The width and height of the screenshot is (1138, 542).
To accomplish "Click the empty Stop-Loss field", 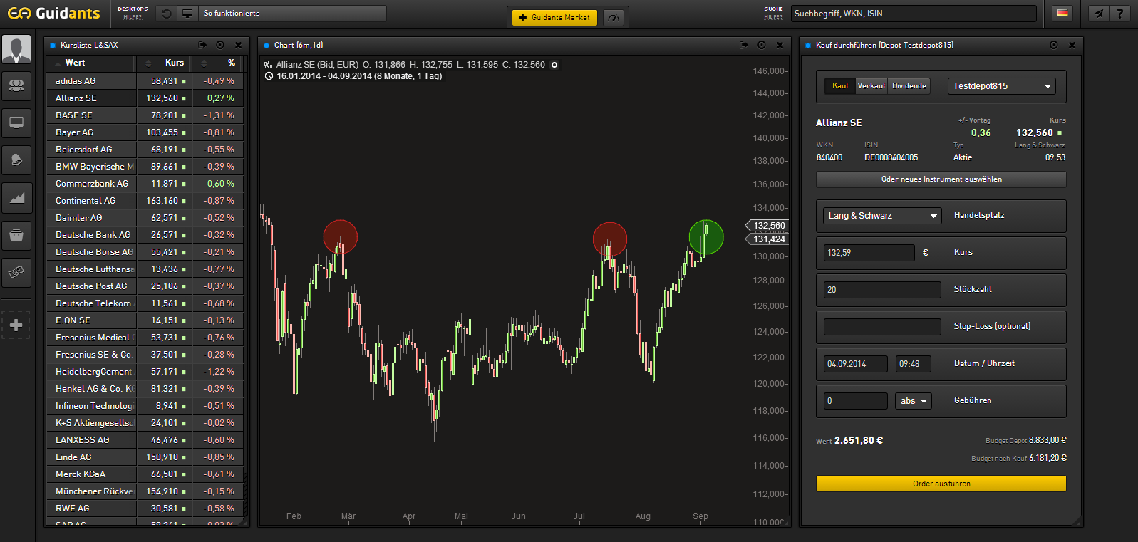I will pos(882,327).
